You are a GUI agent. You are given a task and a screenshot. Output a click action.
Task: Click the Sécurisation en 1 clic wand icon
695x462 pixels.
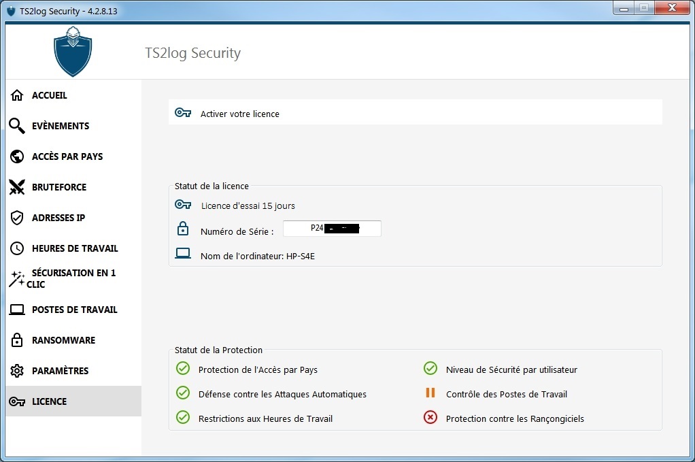pos(17,279)
